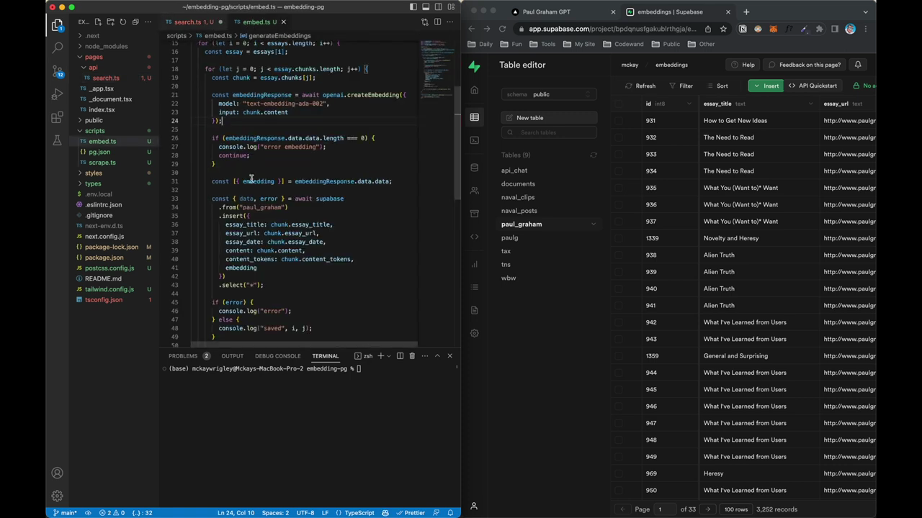Select the checkbox for row 1339
The width and height of the screenshot is (922, 518).
[x=619, y=238]
